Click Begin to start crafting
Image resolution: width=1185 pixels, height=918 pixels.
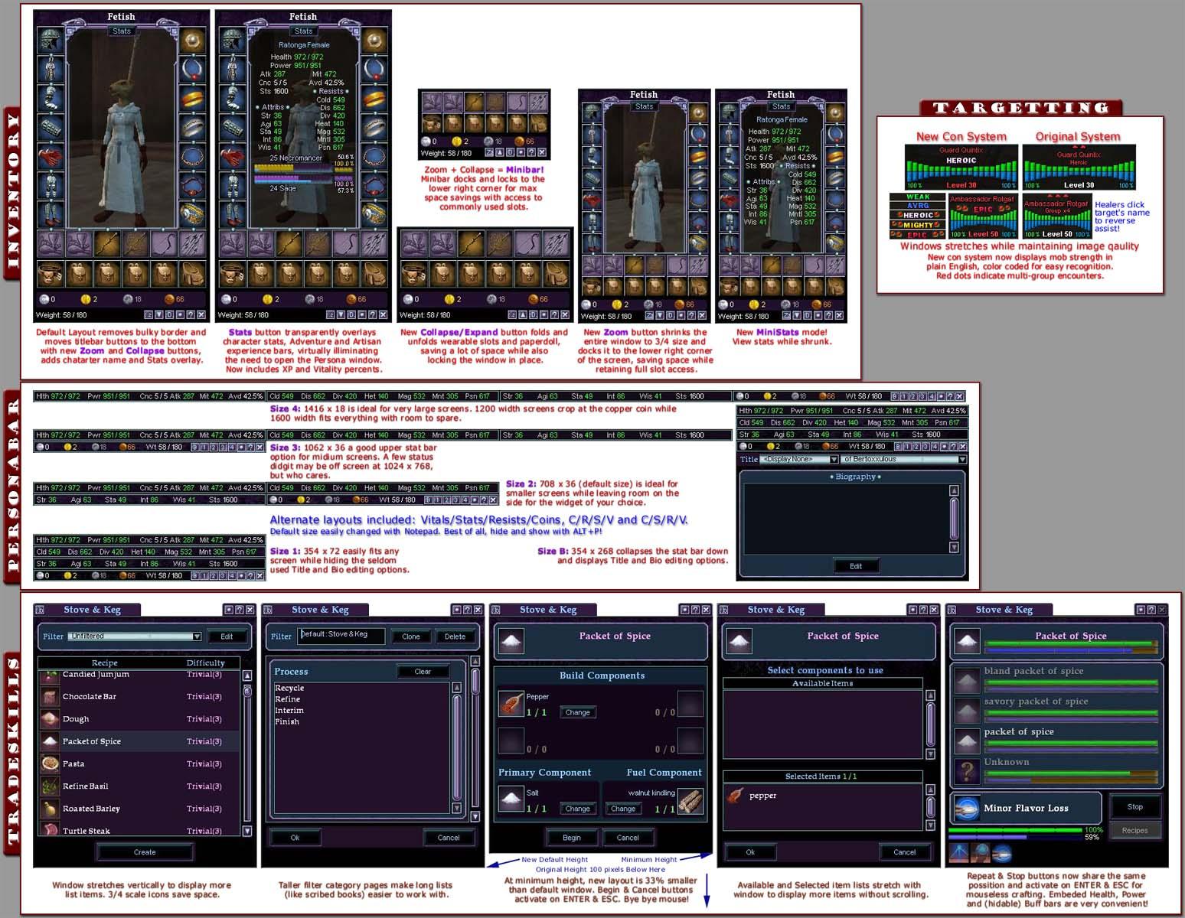click(571, 838)
